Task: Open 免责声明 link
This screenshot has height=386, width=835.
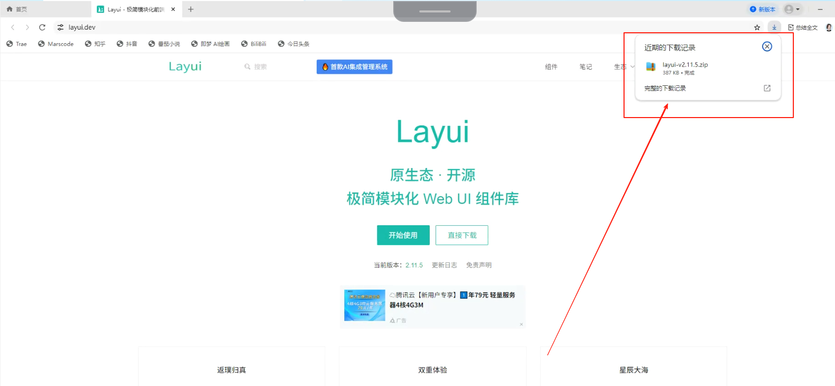Action: (479, 265)
